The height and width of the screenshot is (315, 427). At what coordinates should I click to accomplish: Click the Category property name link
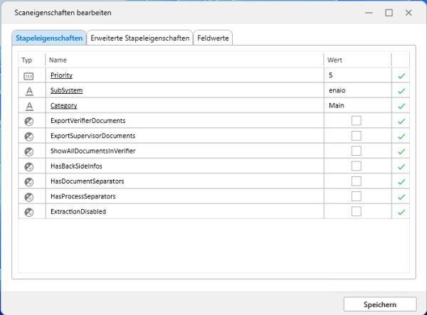pyautogui.click(x=63, y=106)
